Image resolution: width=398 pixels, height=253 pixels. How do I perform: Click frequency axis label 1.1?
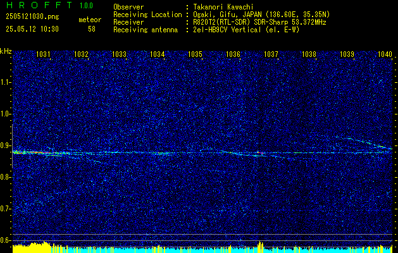[x=6, y=82]
